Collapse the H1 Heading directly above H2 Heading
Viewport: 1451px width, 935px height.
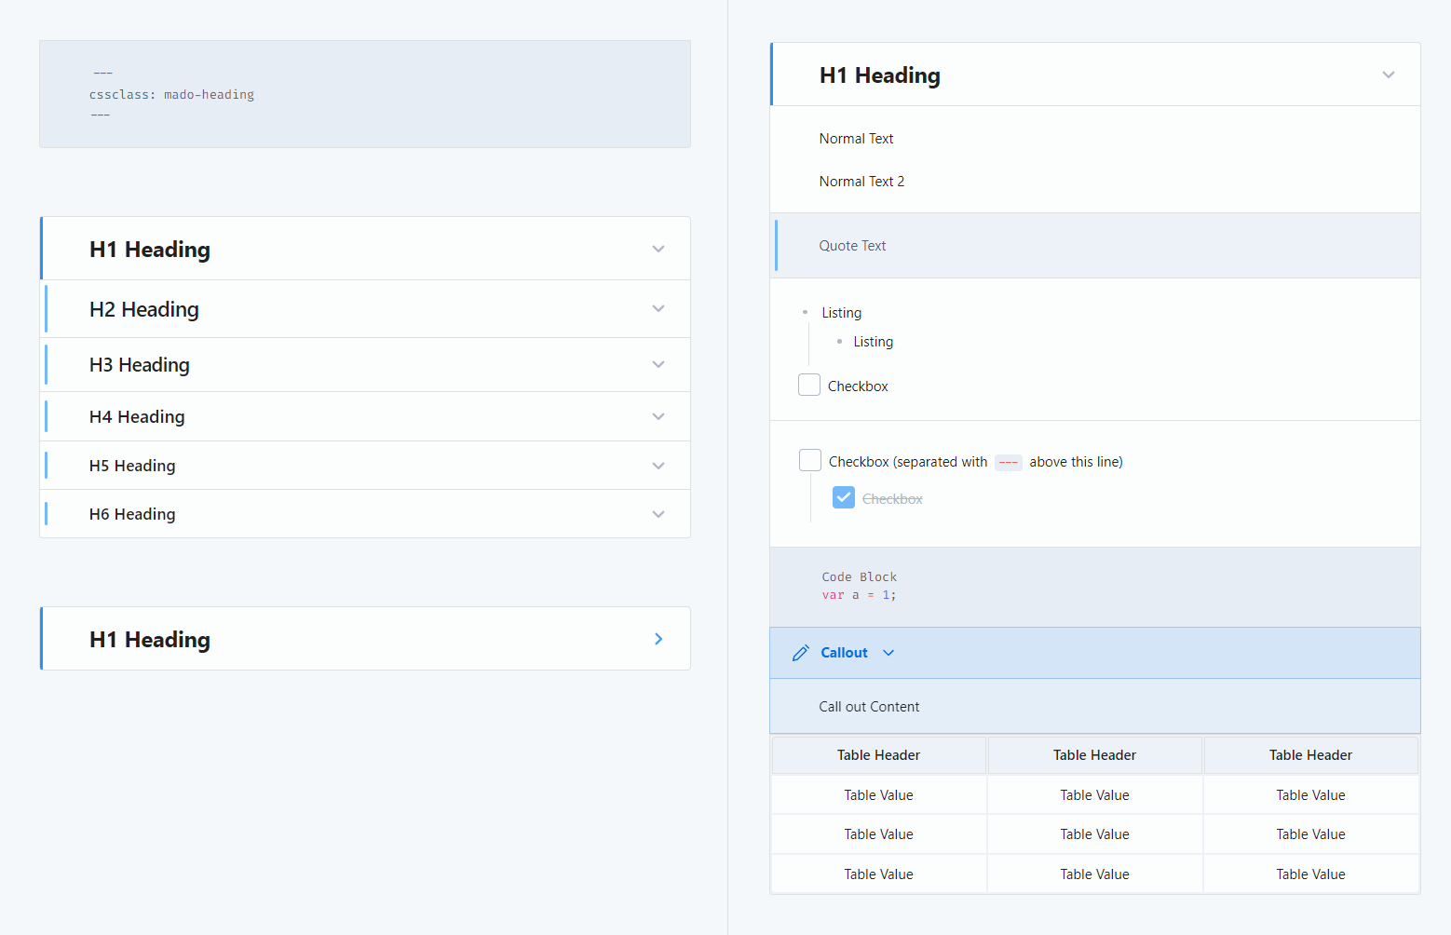(658, 249)
